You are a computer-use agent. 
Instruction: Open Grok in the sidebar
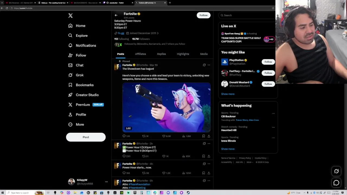pos(76,75)
